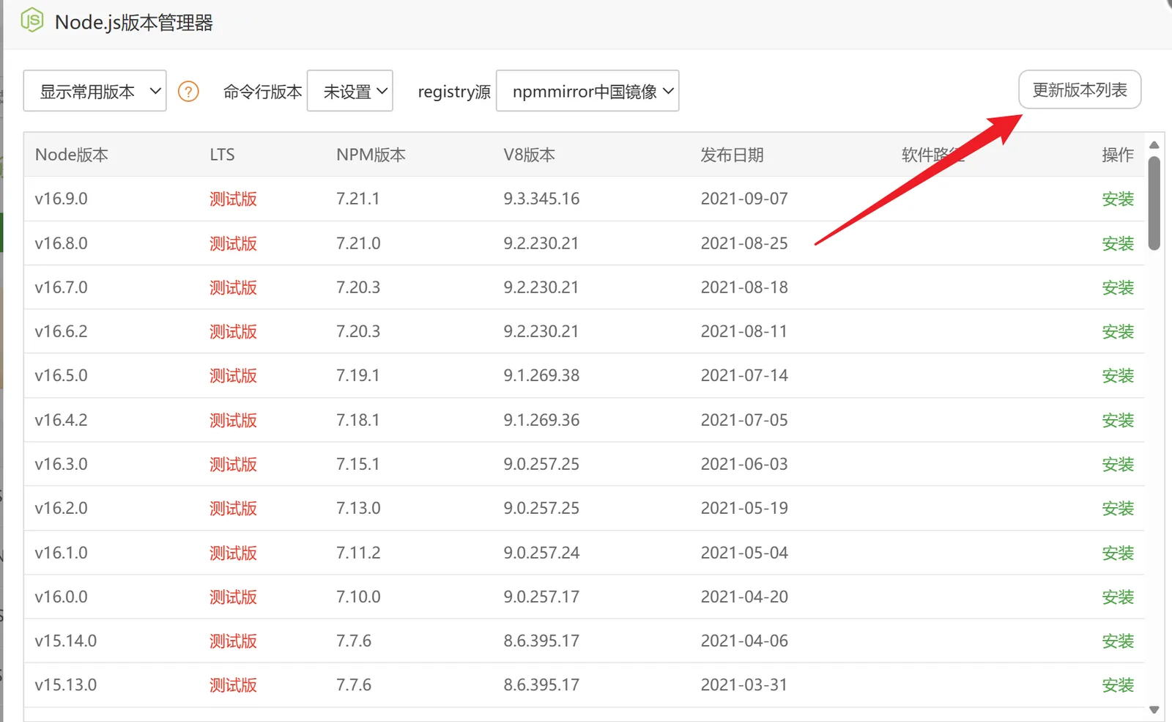The width and height of the screenshot is (1172, 722).
Task: Click V8 version 9.1.269.38
Action: point(541,375)
